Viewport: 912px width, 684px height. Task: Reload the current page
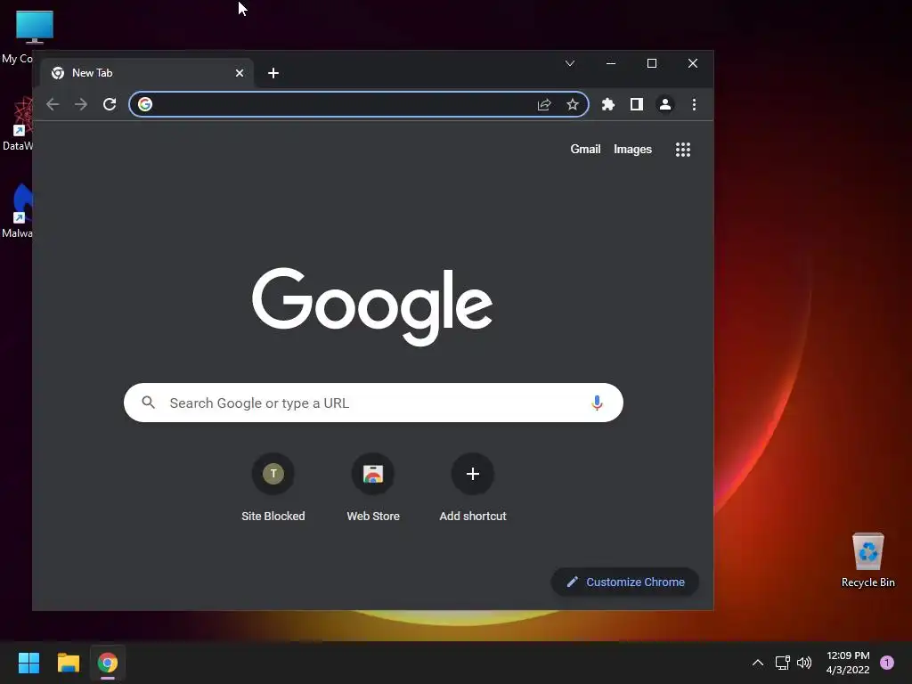pos(110,104)
